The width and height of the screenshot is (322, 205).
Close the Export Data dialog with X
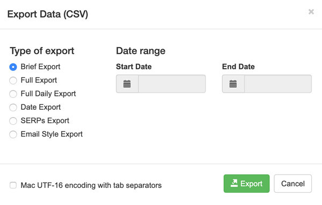click(x=311, y=12)
